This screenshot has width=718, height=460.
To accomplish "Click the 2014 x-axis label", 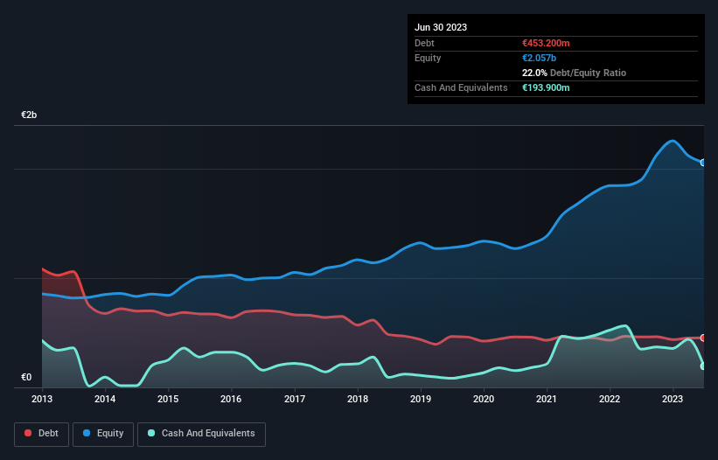I will (x=105, y=399).
